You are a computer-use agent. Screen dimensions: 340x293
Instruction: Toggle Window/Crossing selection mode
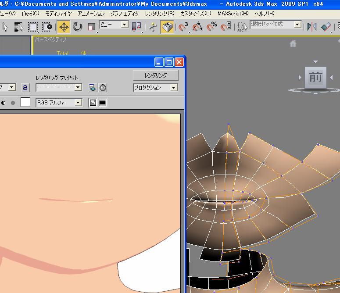47,27
